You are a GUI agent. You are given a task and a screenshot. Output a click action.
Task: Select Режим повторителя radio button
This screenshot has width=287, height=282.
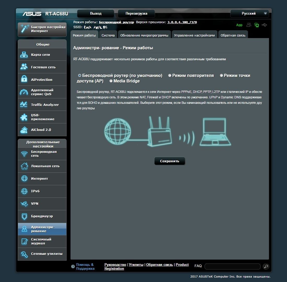pos(170,75)
